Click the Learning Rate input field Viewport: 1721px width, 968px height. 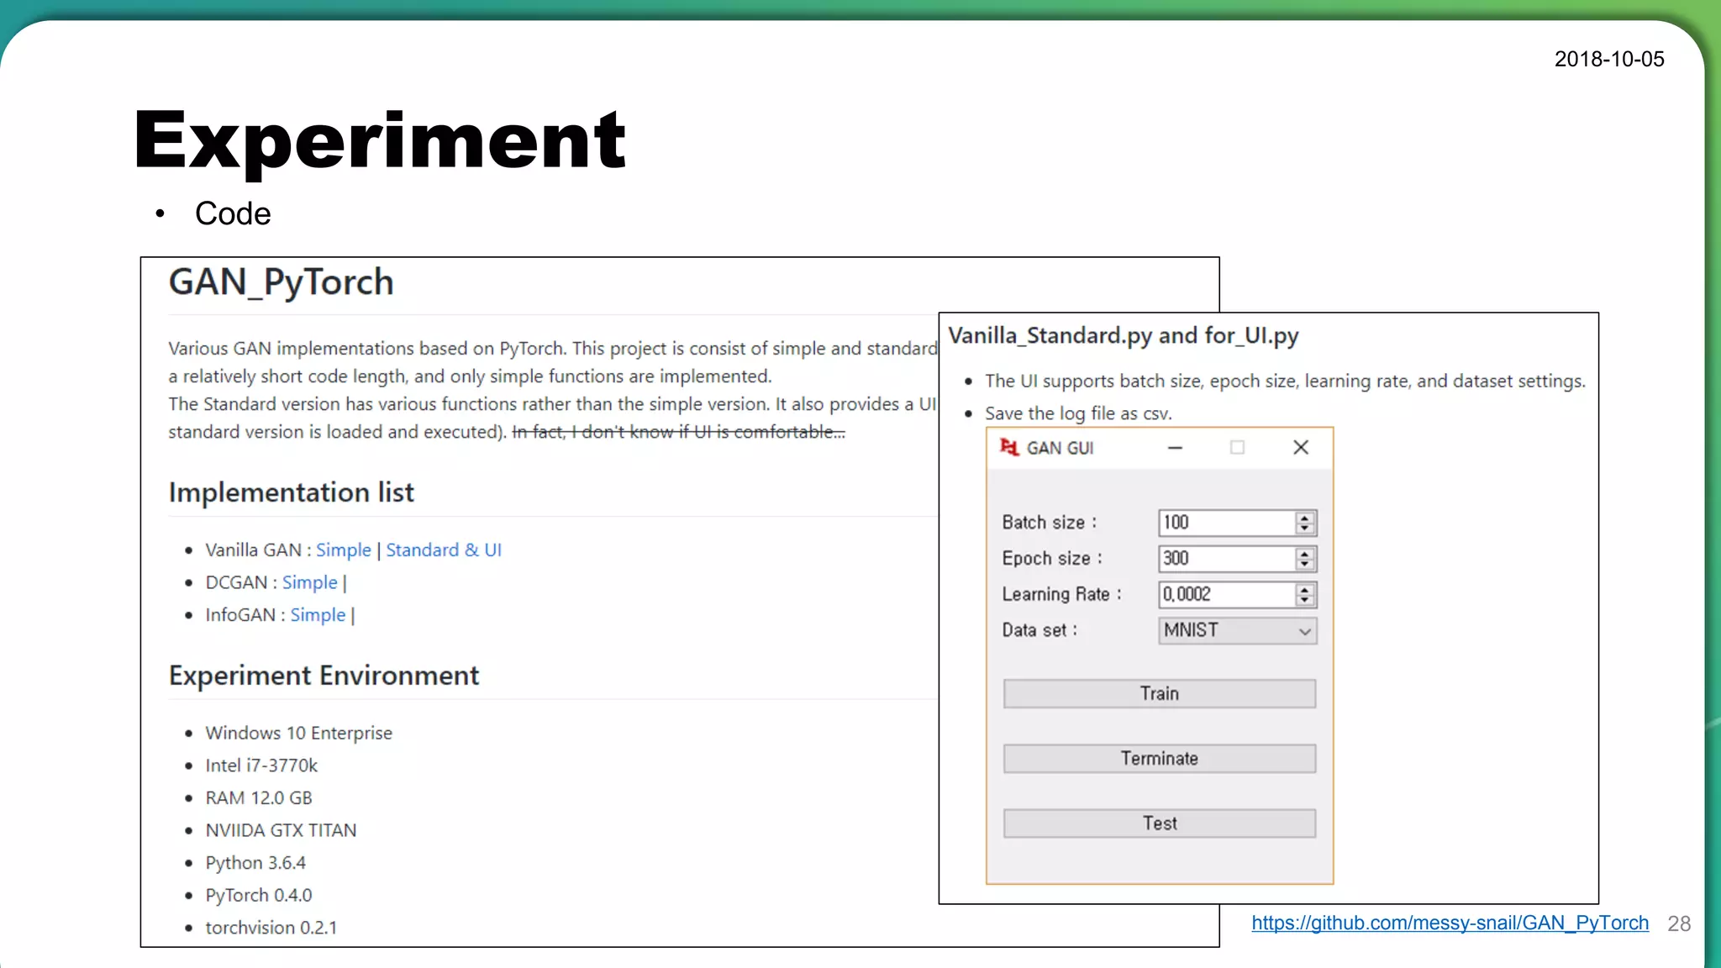click(x=1226, y=595)
